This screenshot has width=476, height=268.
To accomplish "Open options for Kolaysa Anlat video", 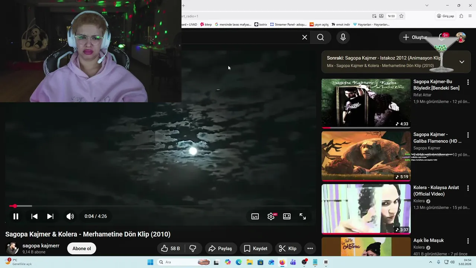I will pos(468,188).
